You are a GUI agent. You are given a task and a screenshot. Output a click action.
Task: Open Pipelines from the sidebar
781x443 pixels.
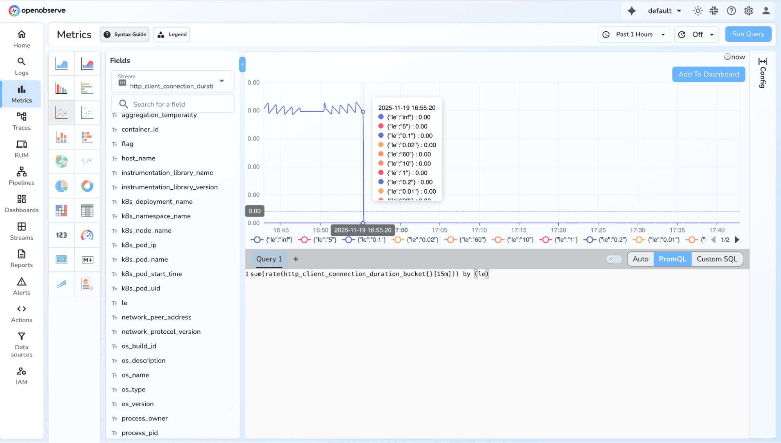pos(21,176)
